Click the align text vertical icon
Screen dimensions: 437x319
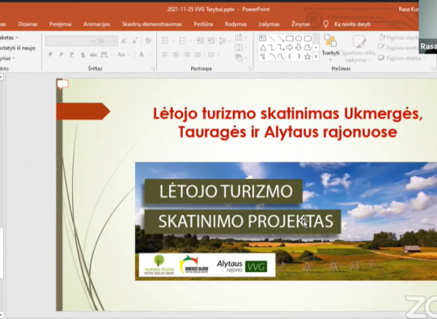pyautogui.click(x=239, y=48)
